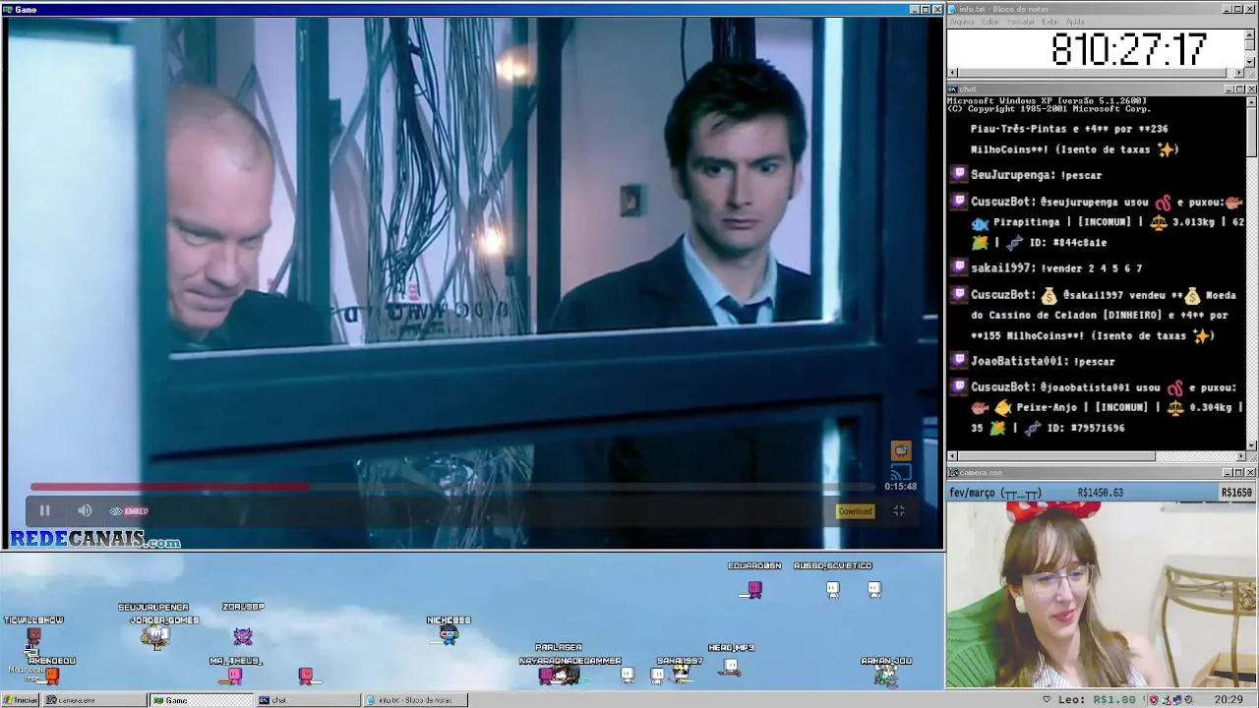Click the TICWILLSHOW avatar
This screenshot has width=1259, height=708.
tap(33, 637)
